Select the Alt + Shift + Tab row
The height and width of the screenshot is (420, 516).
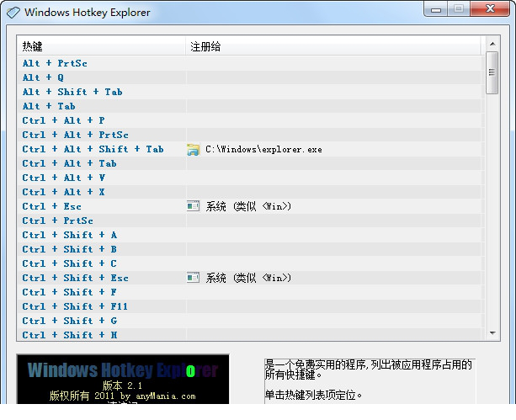(251, 92)
